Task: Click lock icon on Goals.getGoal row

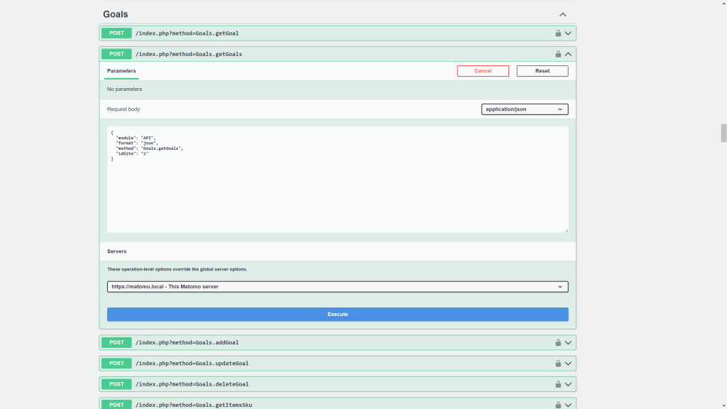Action: 558,33
